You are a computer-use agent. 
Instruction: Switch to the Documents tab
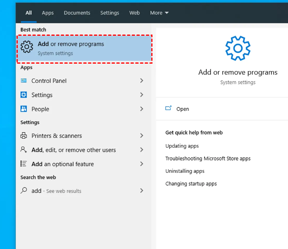(x=77, y=13)
